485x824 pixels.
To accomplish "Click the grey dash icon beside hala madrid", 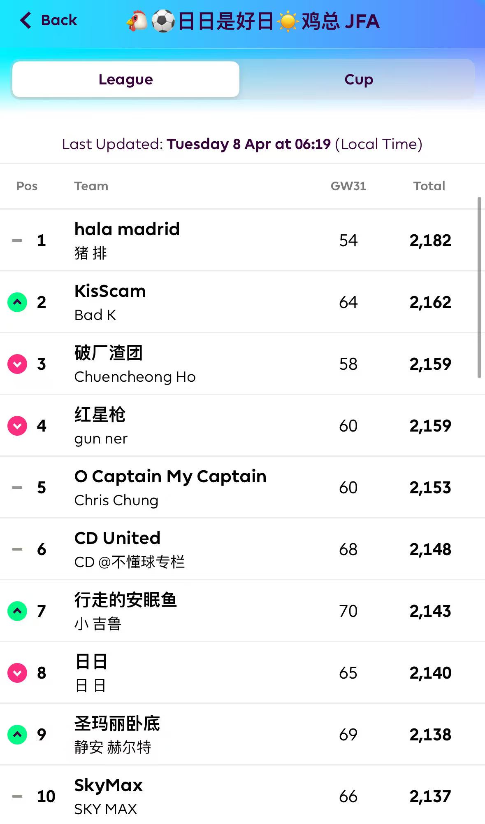I will (x=17, y=240).
